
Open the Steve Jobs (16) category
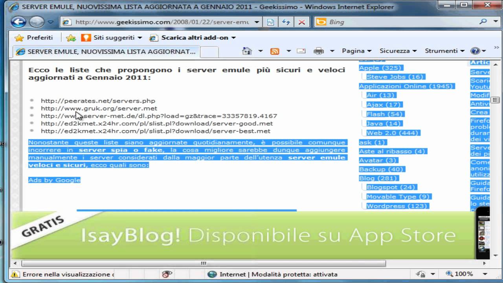click(x=395, y=77)
